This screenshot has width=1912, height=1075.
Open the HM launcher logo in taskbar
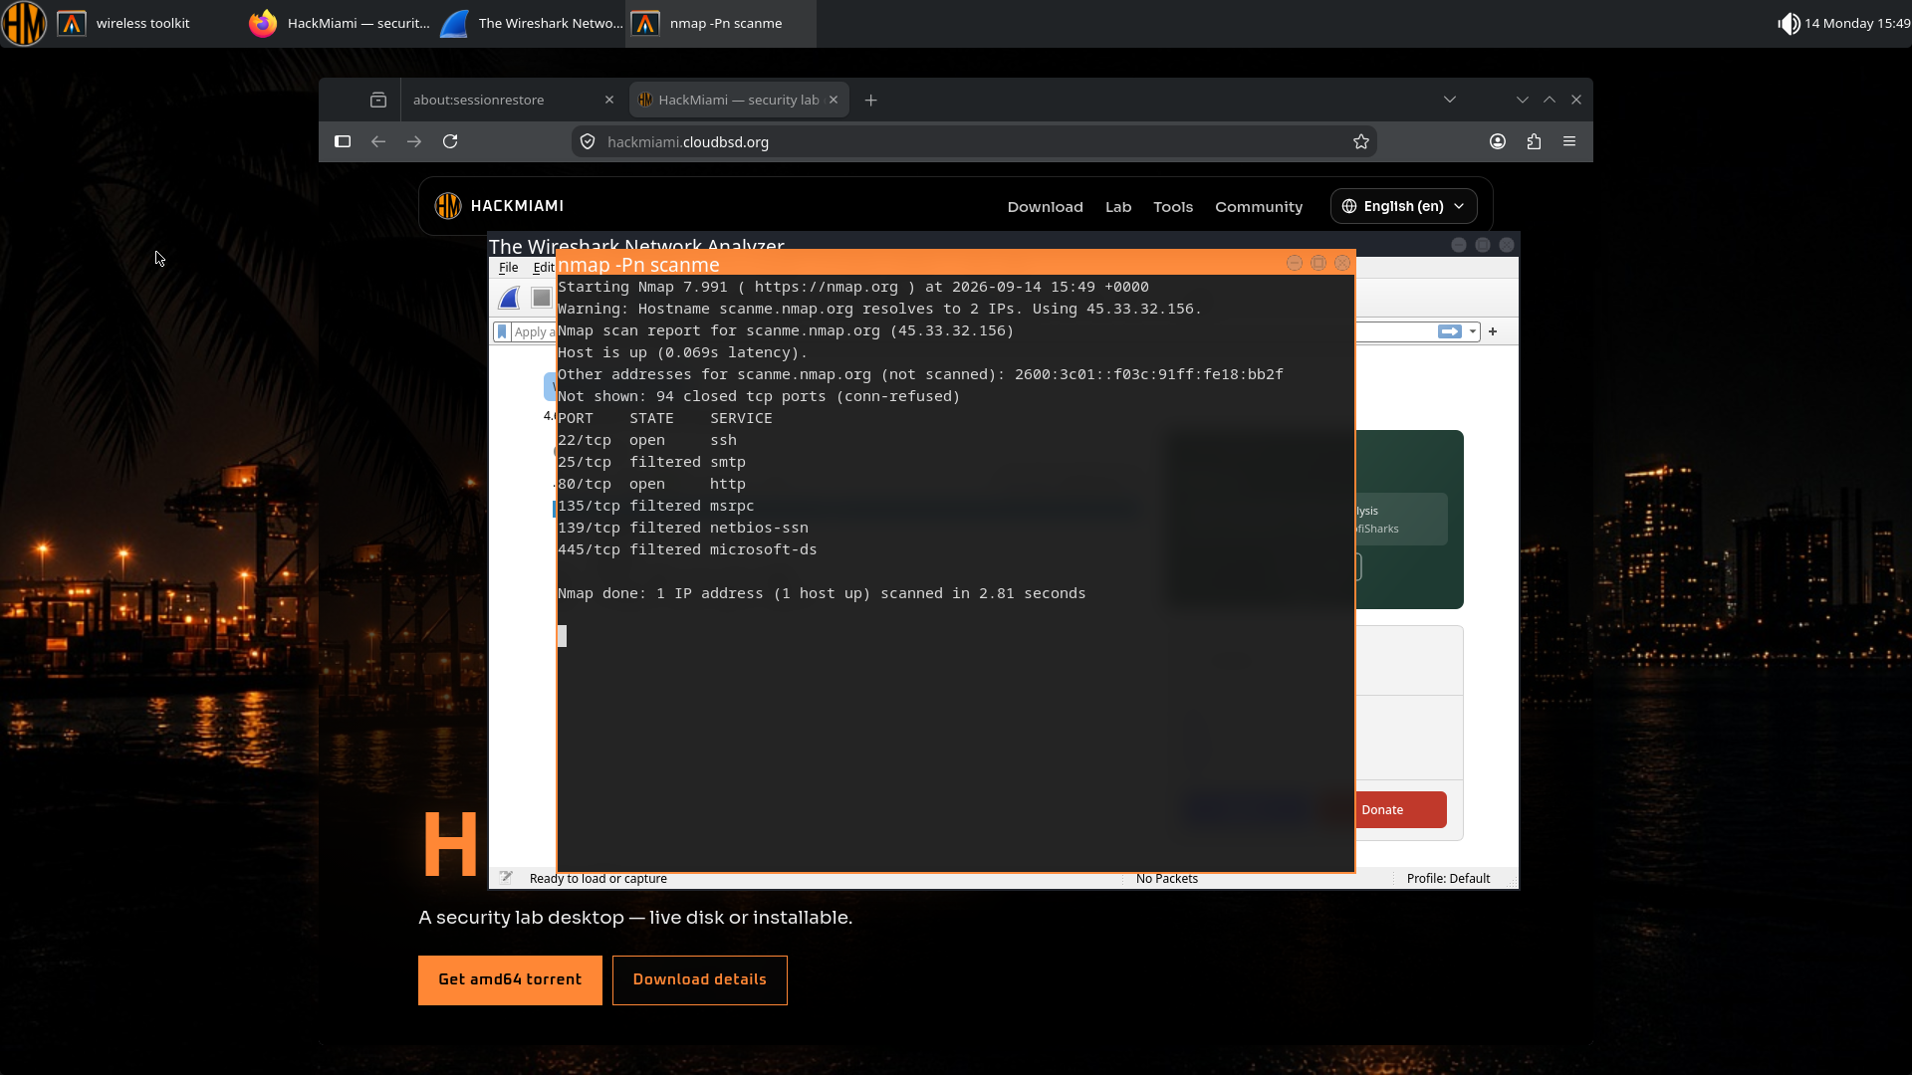tap(24, 23)
